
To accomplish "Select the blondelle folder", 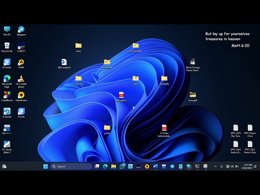I will (x=164, y=80).
